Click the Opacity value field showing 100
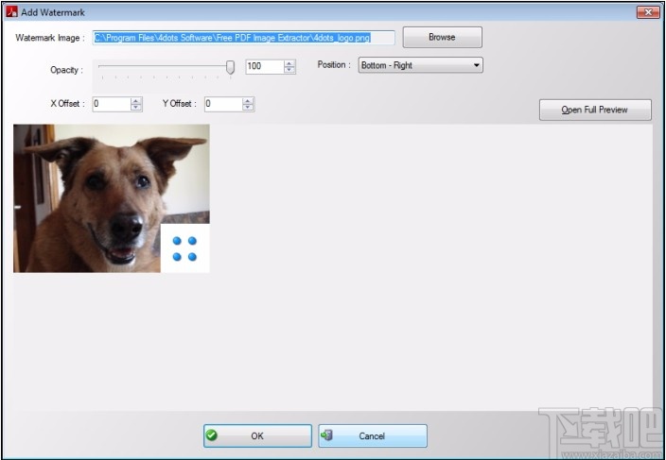 coord(265,66)
